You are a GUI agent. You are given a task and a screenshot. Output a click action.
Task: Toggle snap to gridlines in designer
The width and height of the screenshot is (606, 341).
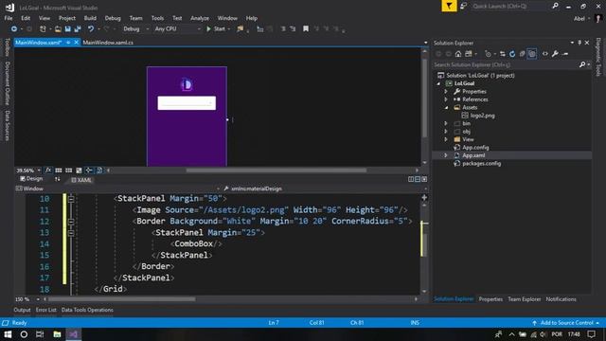pos(69,170)
